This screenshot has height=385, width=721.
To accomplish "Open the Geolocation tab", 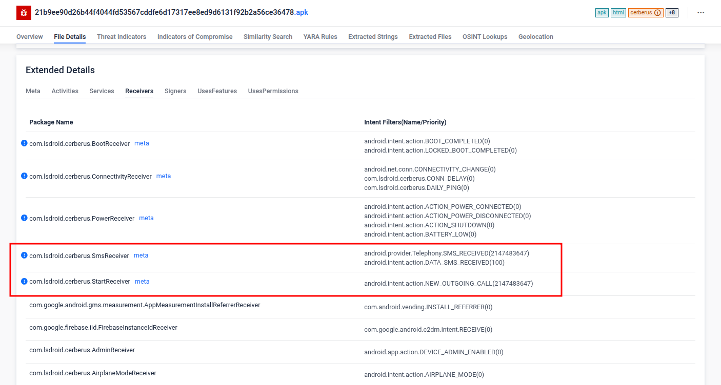I will [535, 37].
